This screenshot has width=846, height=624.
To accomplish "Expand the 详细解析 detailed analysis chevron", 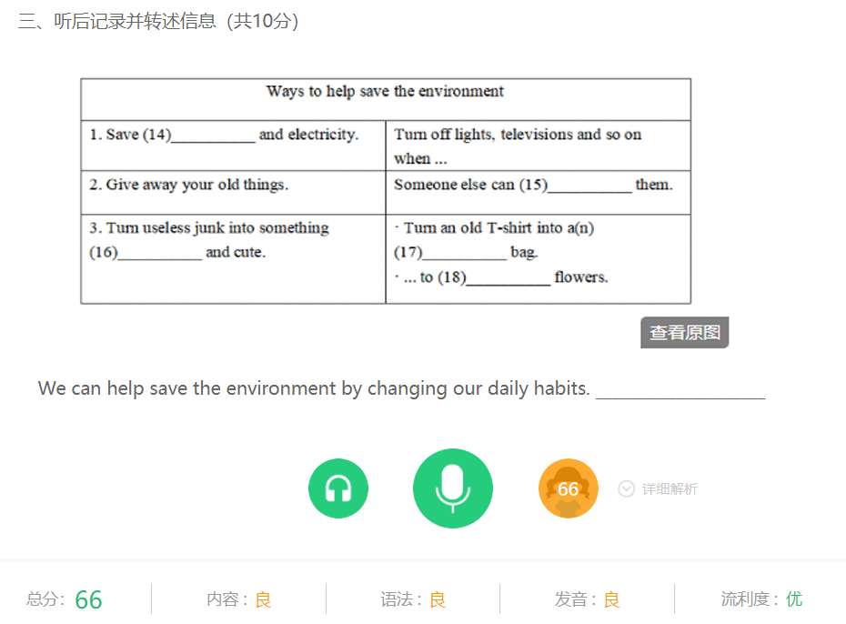I will click(627, 489).
